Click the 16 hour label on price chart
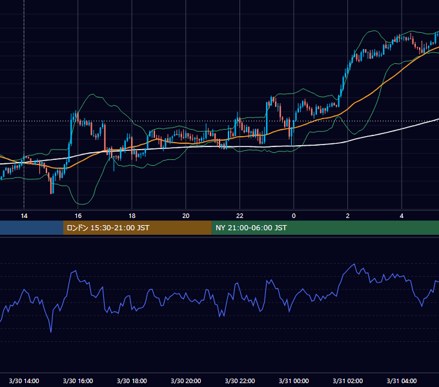The width and height of the screenshot is (439, 387). click(78, 216)
